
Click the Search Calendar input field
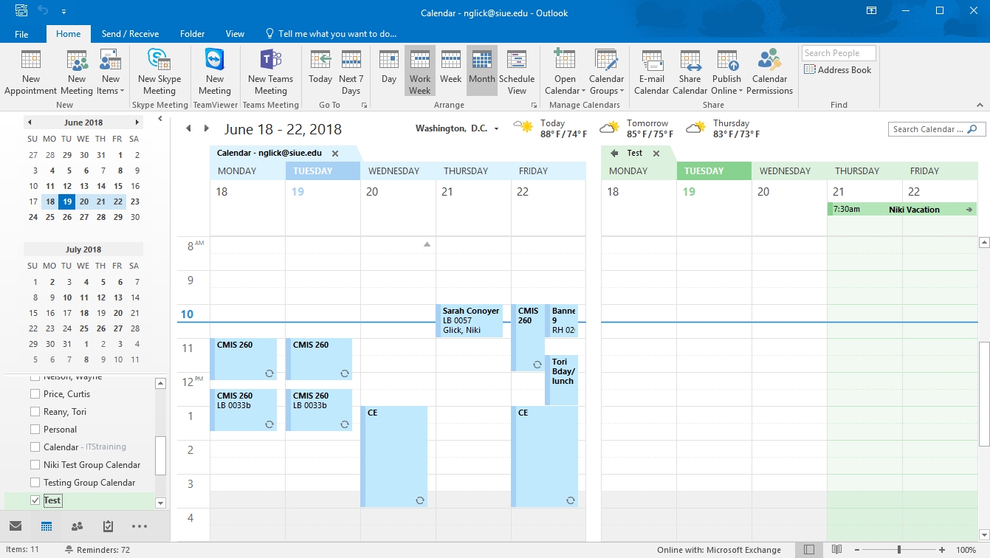point(927,129)
